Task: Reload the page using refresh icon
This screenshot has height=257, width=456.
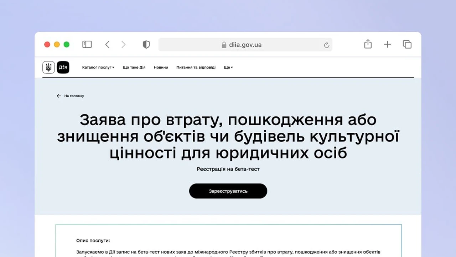Action: click(x=326, y=45)
